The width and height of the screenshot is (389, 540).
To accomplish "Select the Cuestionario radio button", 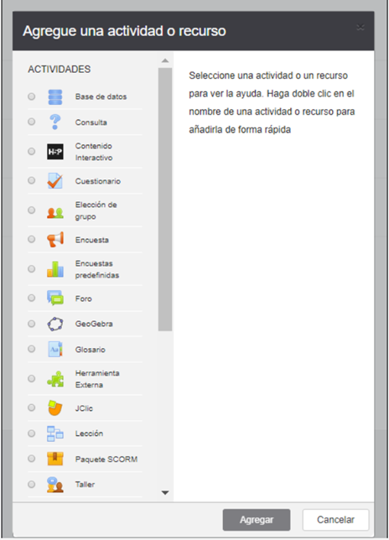I will tap(31, 180).
